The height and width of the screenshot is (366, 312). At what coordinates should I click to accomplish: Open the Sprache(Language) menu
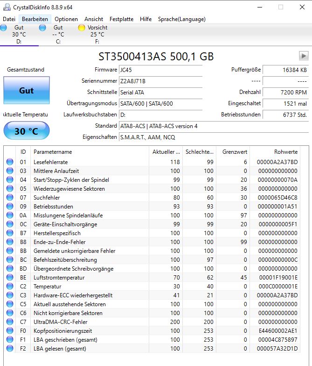181,19
